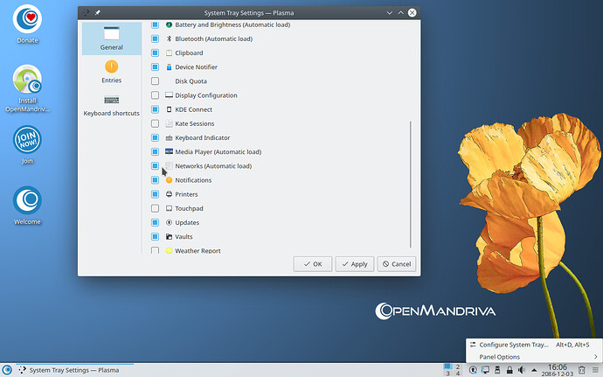
Task: Uncheck the Bluetooth checkbox
Action: pos(155,38)
